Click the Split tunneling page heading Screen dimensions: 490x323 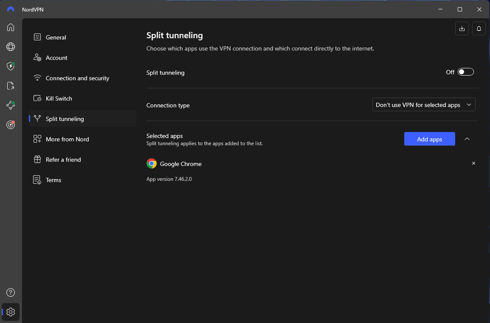point(174,35)
